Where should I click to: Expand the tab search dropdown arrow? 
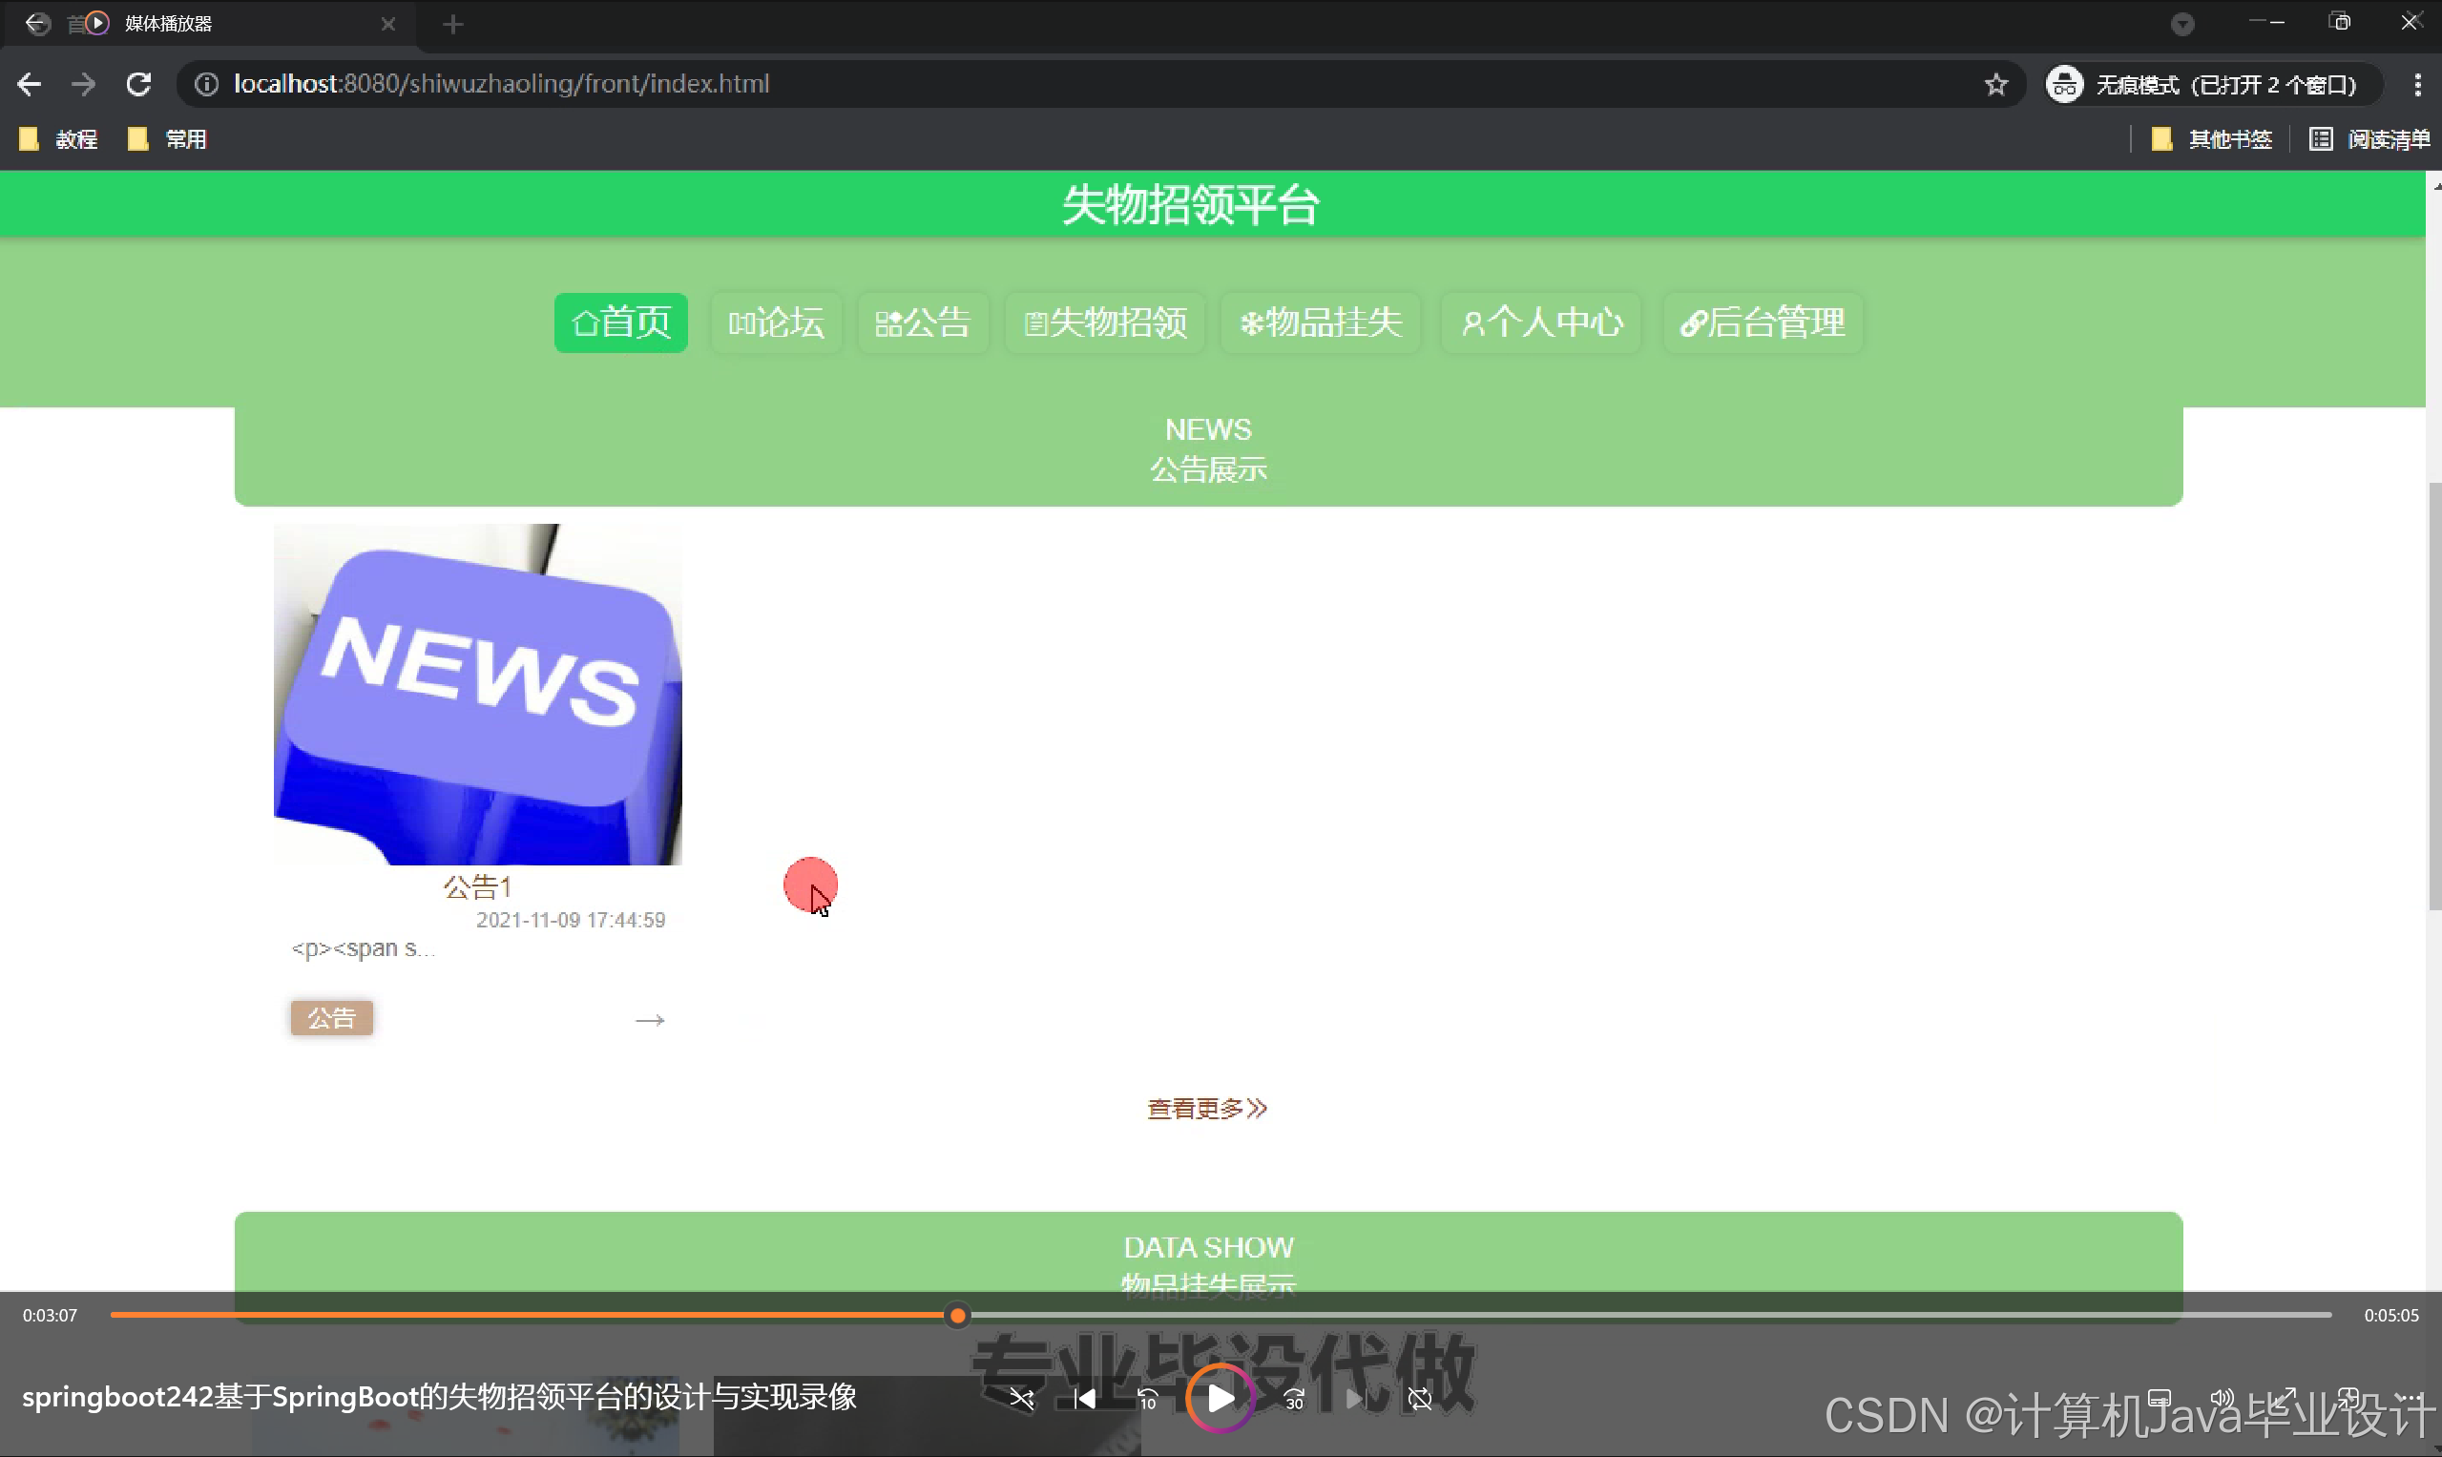2181,24
